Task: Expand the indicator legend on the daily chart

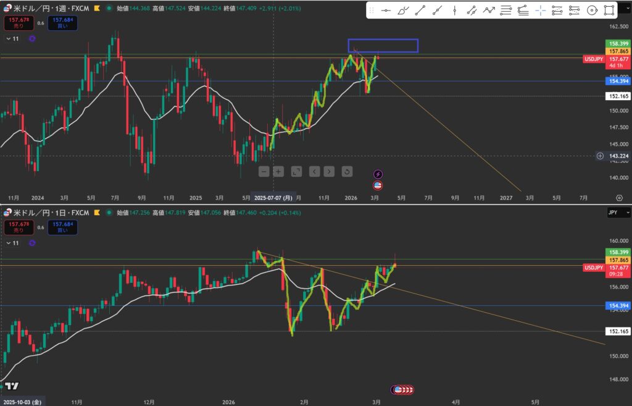Action: tap(8, 243)
